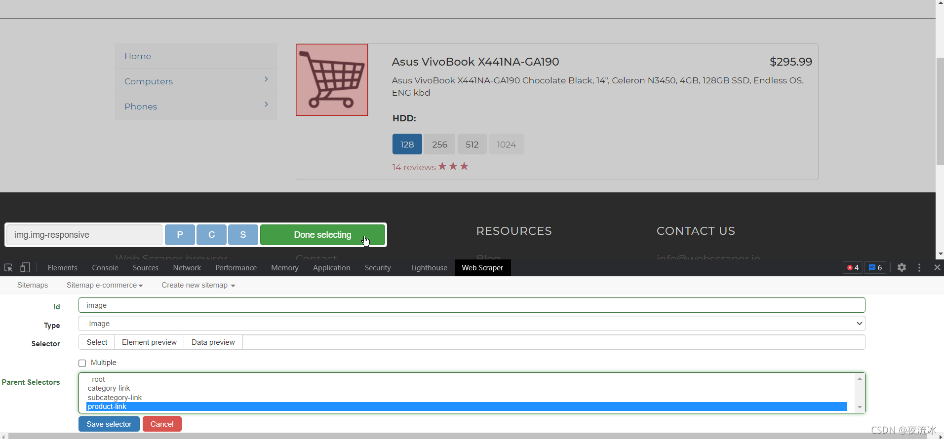
Task: Click the page scrollbar down arrow
Action: point(940,254)
